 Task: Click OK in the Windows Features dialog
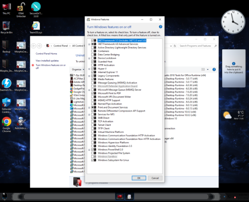pos(139,178)
